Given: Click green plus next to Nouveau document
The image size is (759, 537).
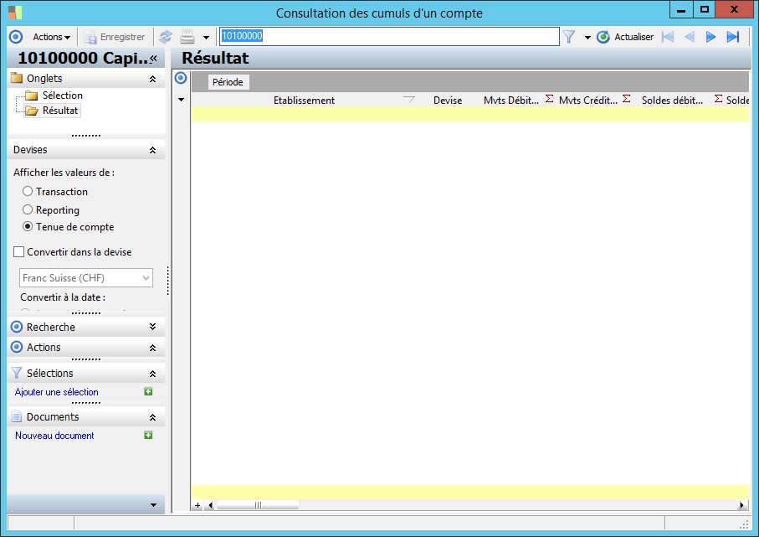Looking at the screenshot, I should click(148, 436).
